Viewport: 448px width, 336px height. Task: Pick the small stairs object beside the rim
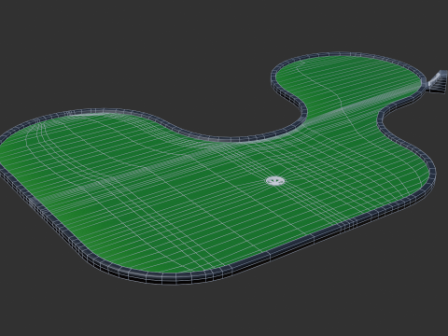(x=437, y=81)
